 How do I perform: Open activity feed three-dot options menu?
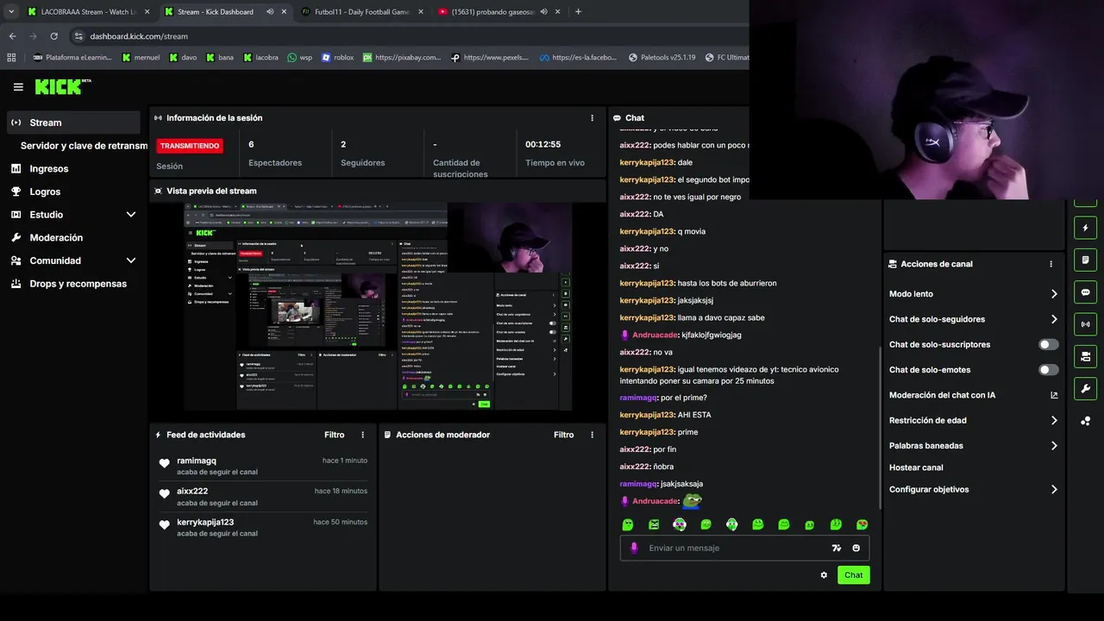(362, 435)
